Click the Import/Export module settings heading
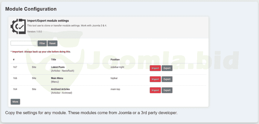The image size is (259, 124). pyautogui.click(x=48, y=21)
